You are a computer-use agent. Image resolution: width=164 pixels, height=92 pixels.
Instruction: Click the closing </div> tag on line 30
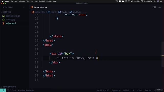coord(55,62)
